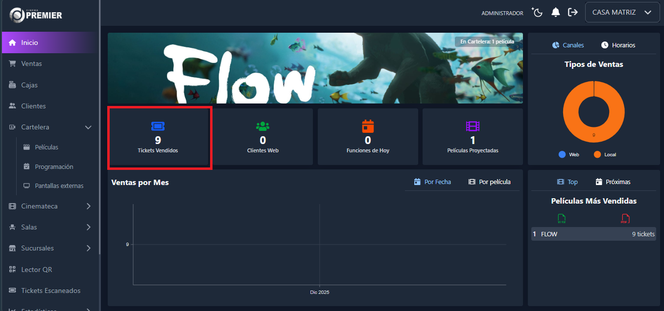Select the Próximas tab

pos(613,182)
